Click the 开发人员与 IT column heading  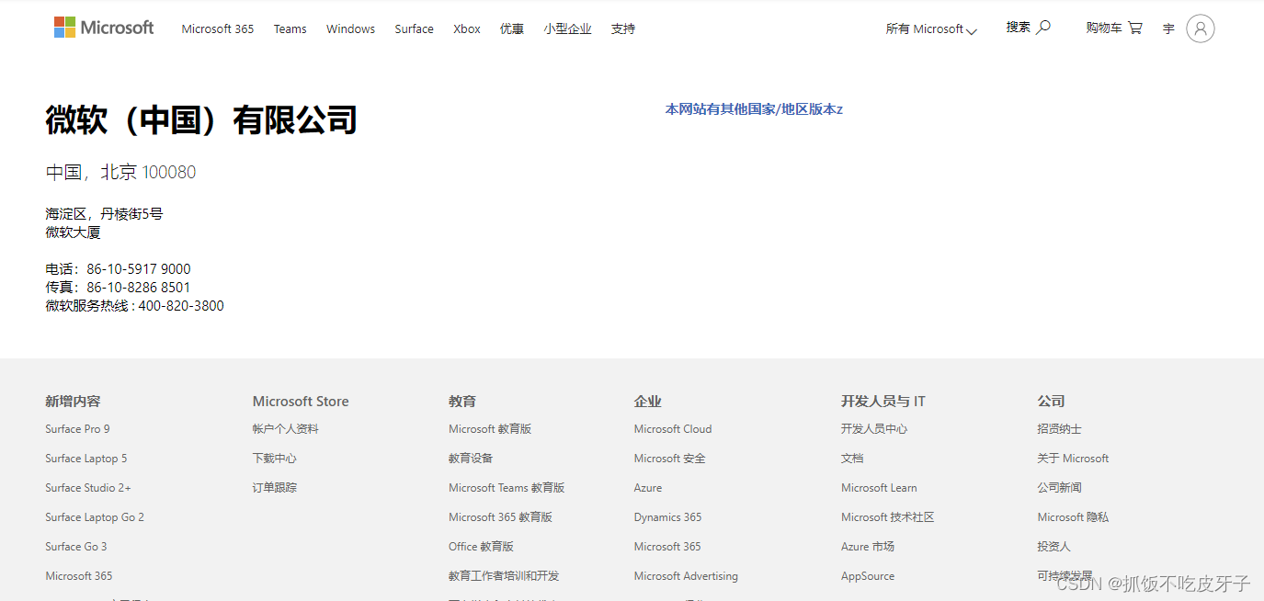coord(883,402)
